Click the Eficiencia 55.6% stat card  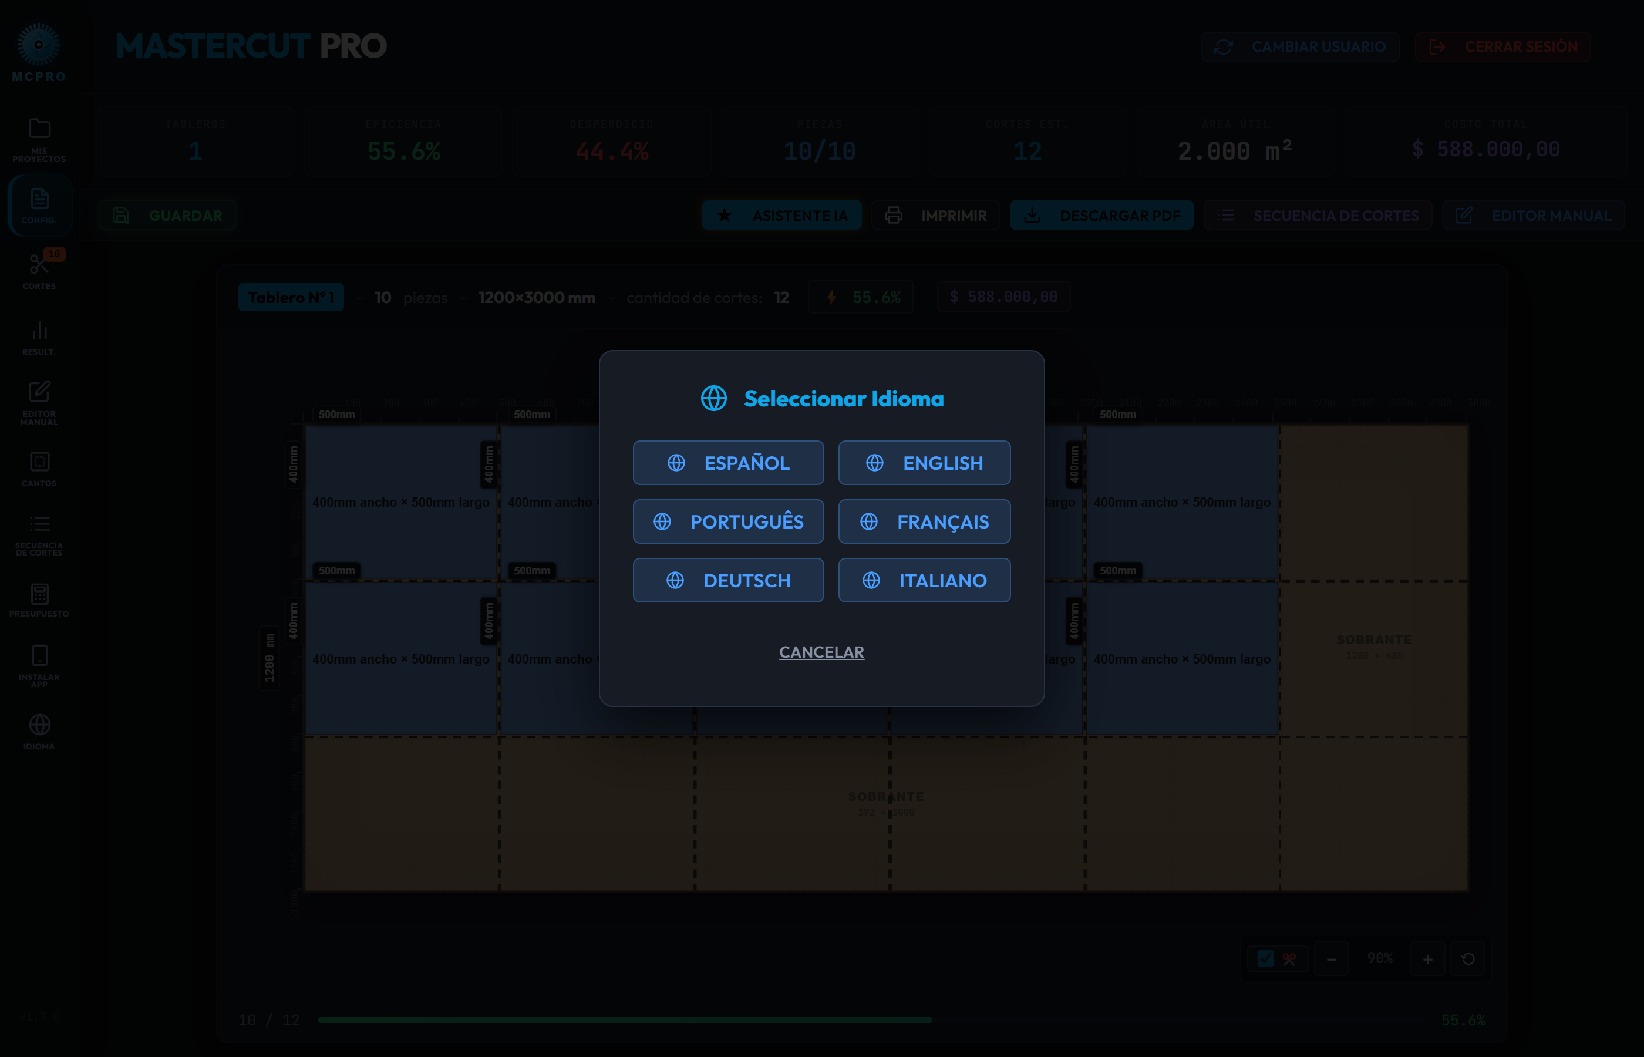(403, 142)
